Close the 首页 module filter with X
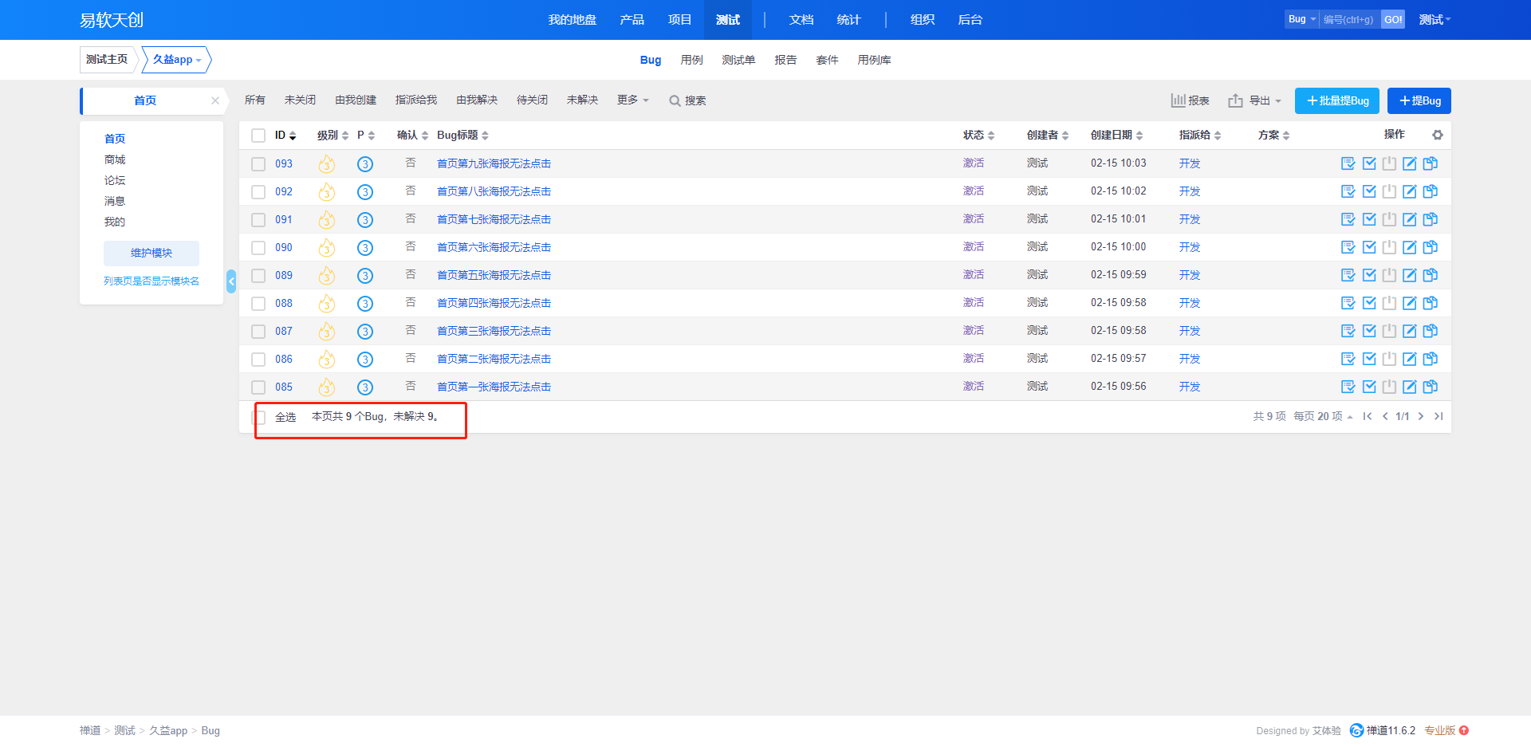1531x747 pixels. coord(214,100)
